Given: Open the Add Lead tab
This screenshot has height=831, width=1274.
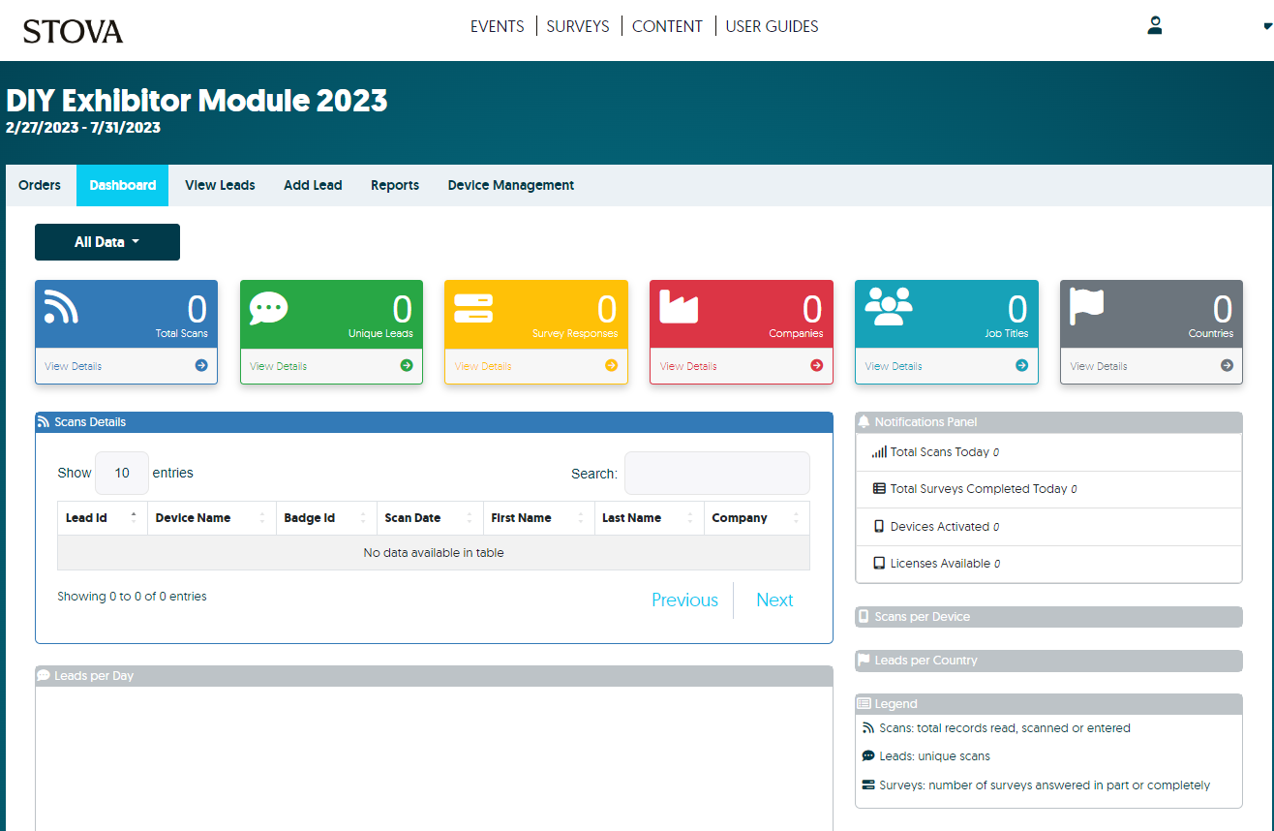Looking at the screenshot, I should [x=313, y=185].
